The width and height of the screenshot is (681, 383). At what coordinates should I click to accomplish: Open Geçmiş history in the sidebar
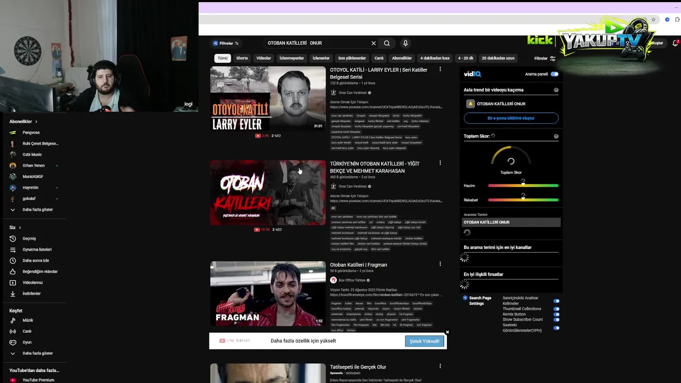[x=29, y=238]
